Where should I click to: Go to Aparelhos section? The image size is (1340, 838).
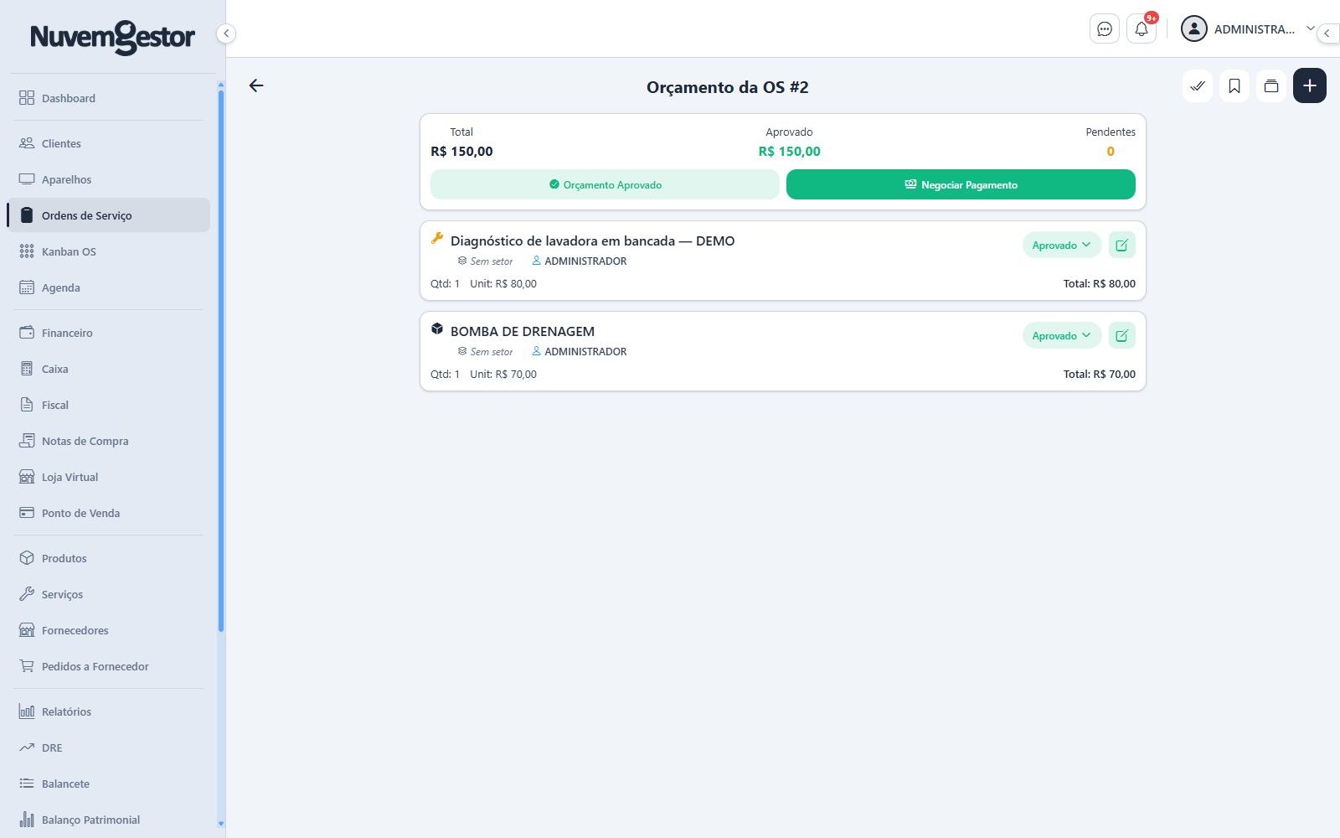109,179
